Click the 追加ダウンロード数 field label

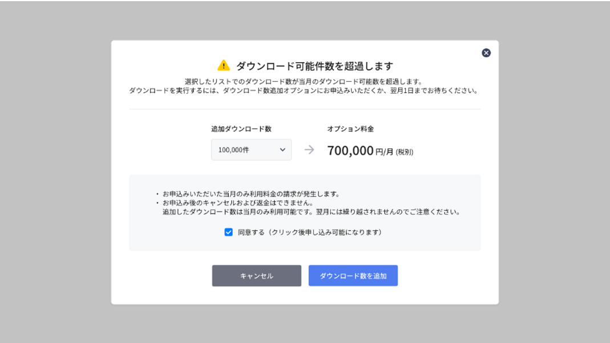click(x=241, y=129)
